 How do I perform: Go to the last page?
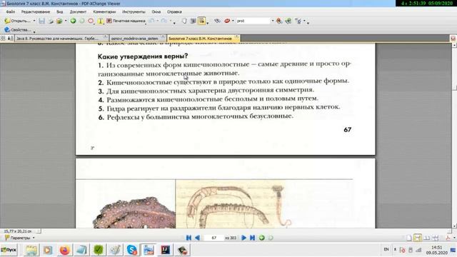(252, 238)
